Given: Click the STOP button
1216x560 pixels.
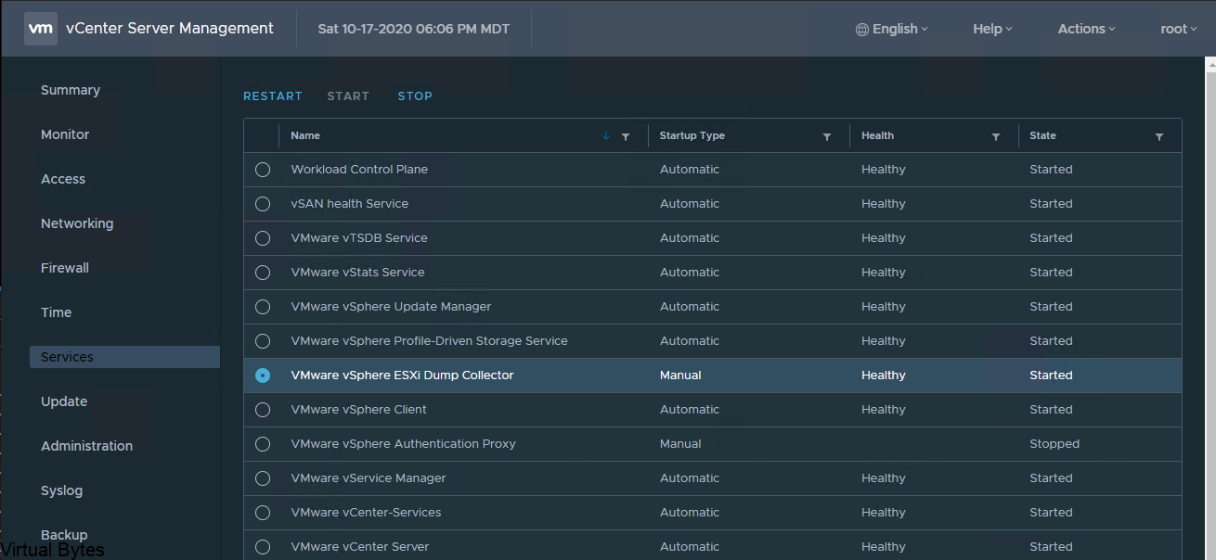Looking at the screenshot, I should 415,95.
